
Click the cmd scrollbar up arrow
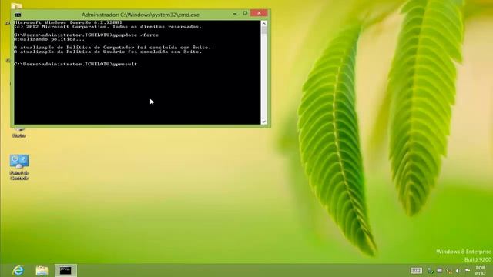click(x=264, y=23)
